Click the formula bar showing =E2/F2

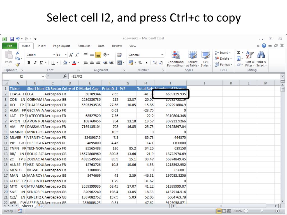175,76
